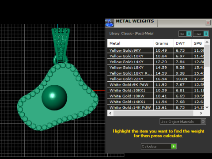The image size is (212, 159).
Task: Select the Yellow Gold:14KY row
Action: (x=156, y=62)
